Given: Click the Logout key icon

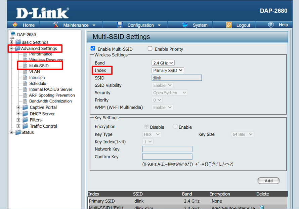Looking at the screenshot, I should tap(229, 25).
